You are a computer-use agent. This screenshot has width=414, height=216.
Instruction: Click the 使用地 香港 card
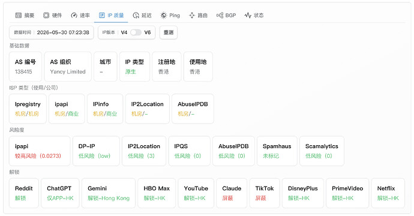click(x=198, y=67)
